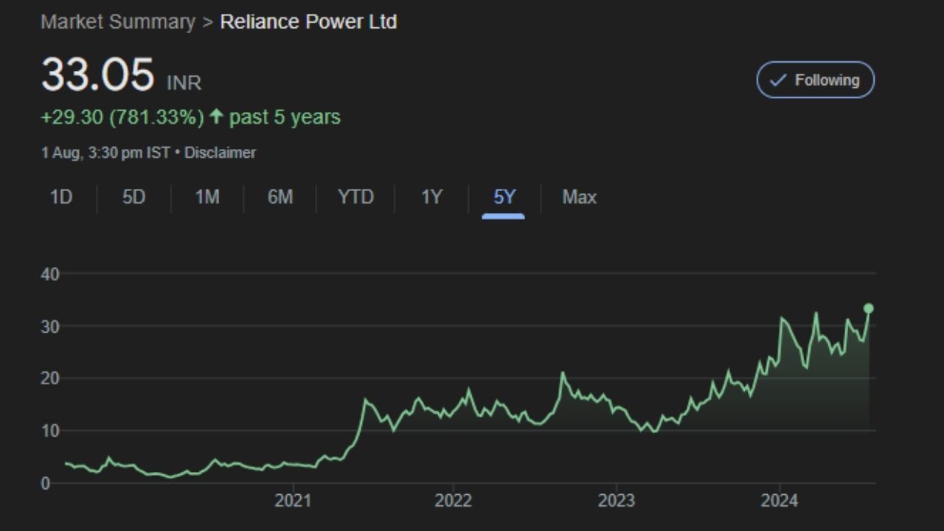The width and height of the screenshot is (944, 531).
Task: Click the checkmark icon in Following button
Action: [778, 80]
